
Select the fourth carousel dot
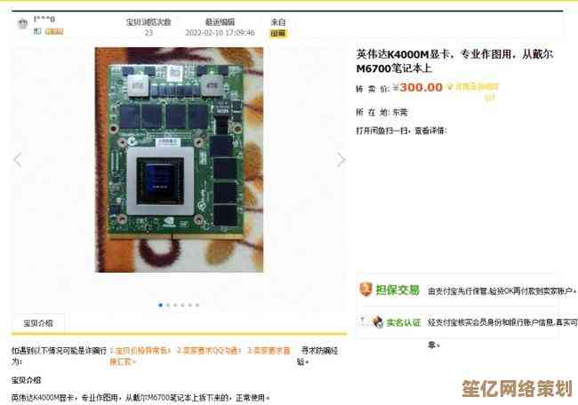[182, 305]
